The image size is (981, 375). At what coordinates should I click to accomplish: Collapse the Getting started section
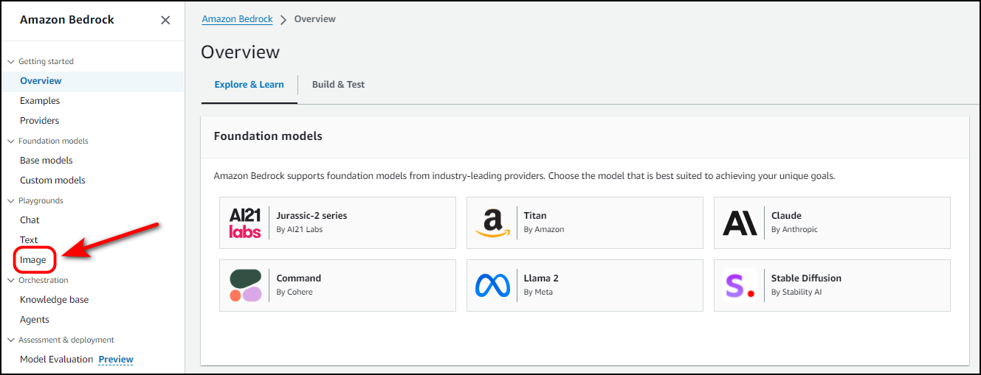[x=11, y=61]
